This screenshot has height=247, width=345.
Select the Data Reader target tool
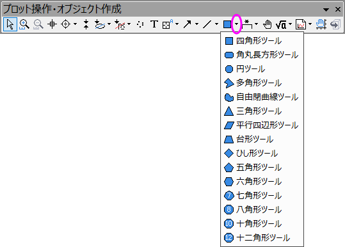[x=66, y=24]
